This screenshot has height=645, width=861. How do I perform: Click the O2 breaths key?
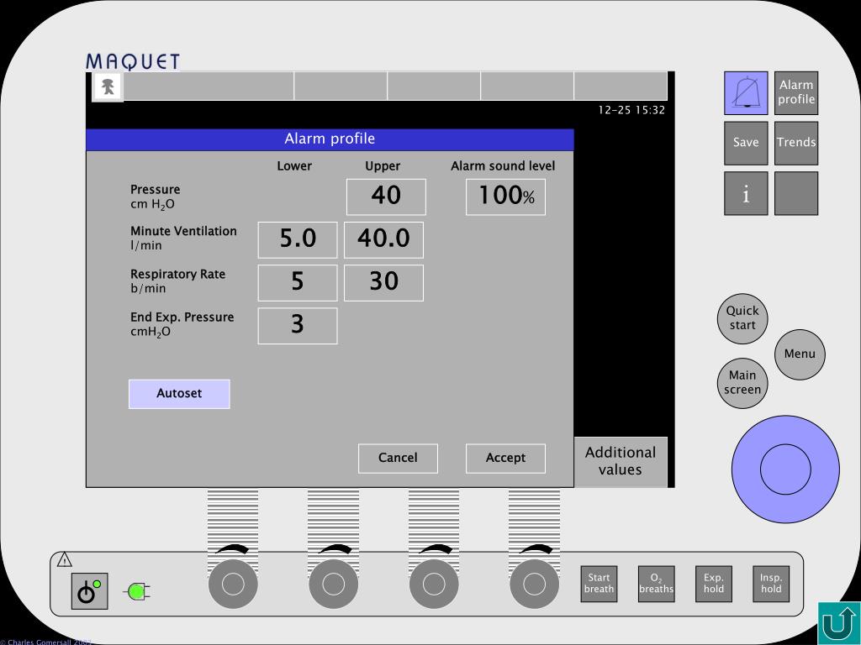coord(656,584)
